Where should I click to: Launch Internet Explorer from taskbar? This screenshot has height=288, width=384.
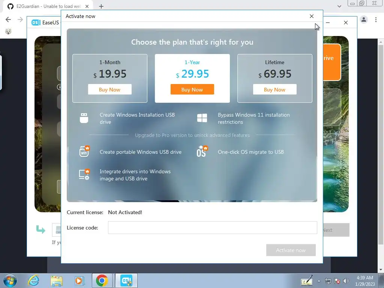(33, 280)
